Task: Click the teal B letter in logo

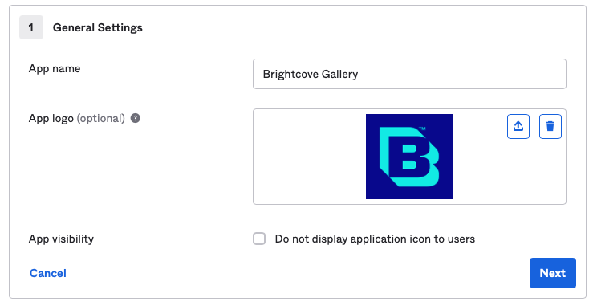Action: [408, 157]
